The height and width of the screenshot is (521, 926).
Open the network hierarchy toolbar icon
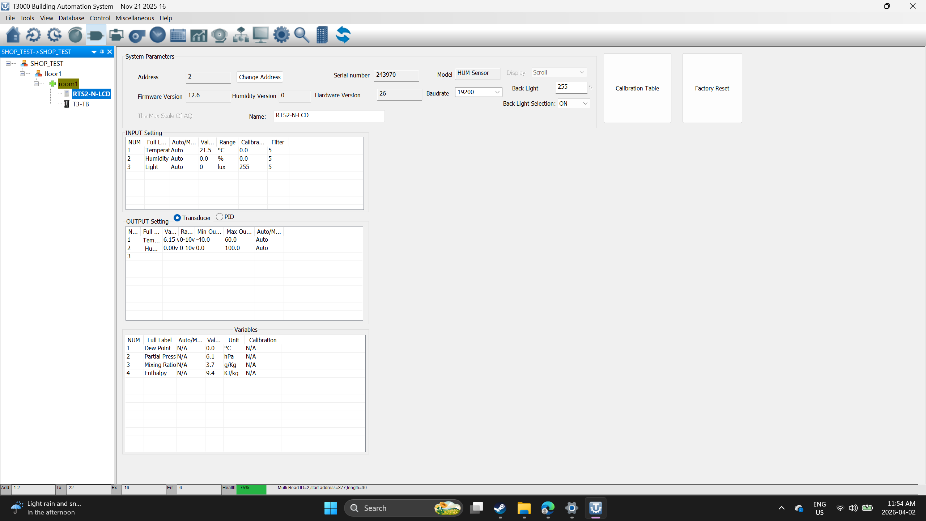coord(241,35)
